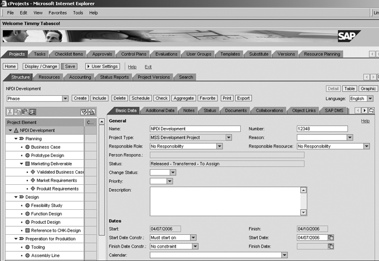
Task: Click the Paste icon in tree toolbar
Action: (24, 112)
